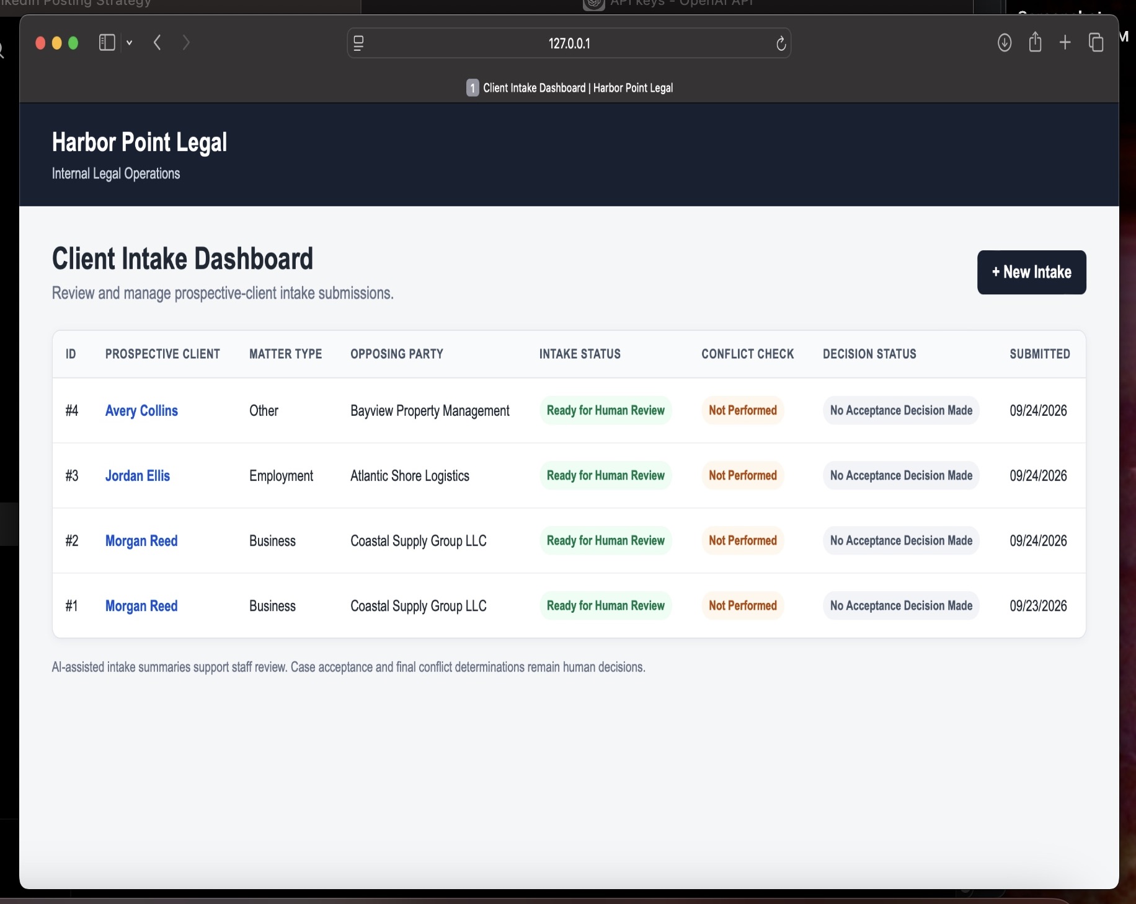Screen dimensions: 1136x904
Task: Click the Harbor Point Legal header title
Action: (140, 143)
